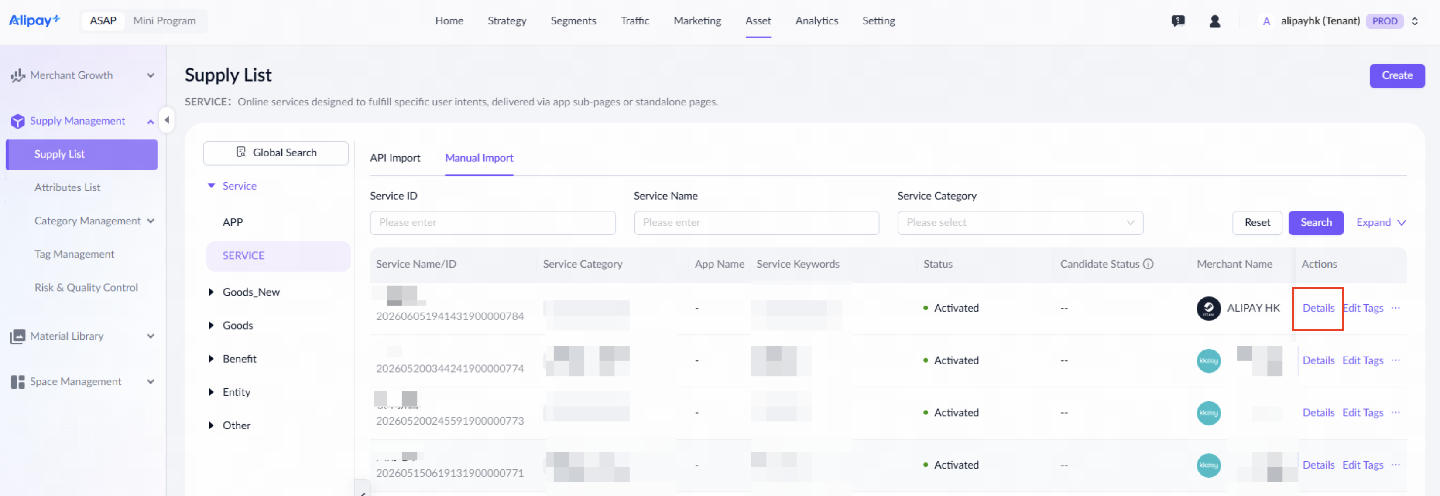Click the Create button
This screenshot has height=496, width=1440.
(1396, 75)
